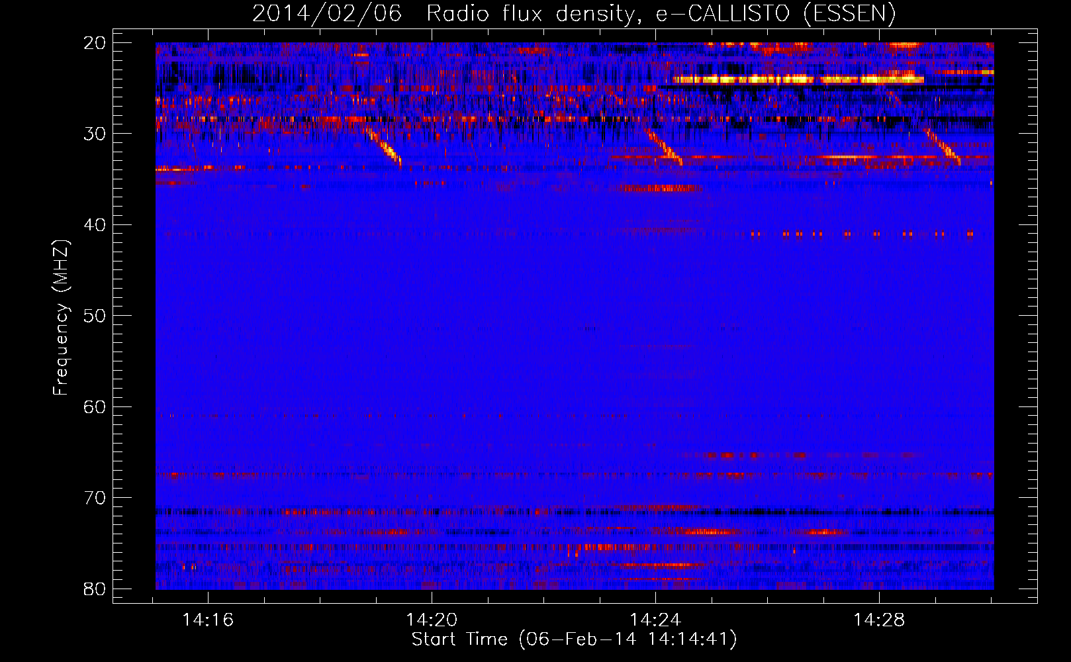Click the '80' frequency tick label

coord(95,589)
